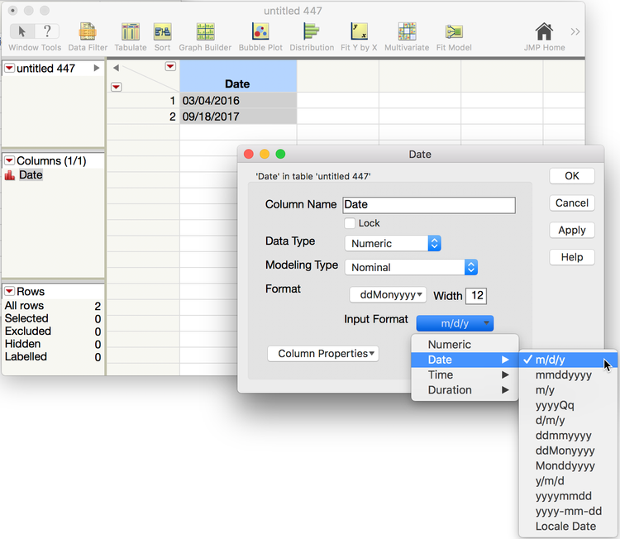Viewport: 620px width, 539px height.
Task: Open the Column Properties dropdown
Action: point(323,354)
